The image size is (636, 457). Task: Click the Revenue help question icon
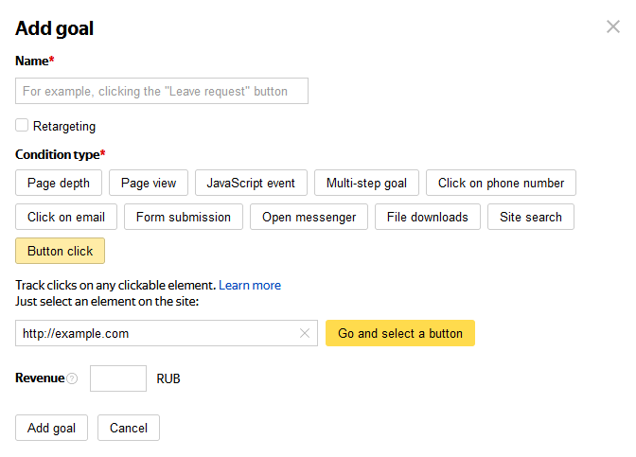[x=72, y=379]
